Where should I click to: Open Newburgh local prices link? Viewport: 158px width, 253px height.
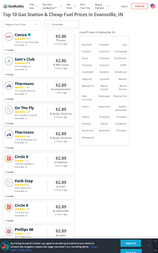104,96
